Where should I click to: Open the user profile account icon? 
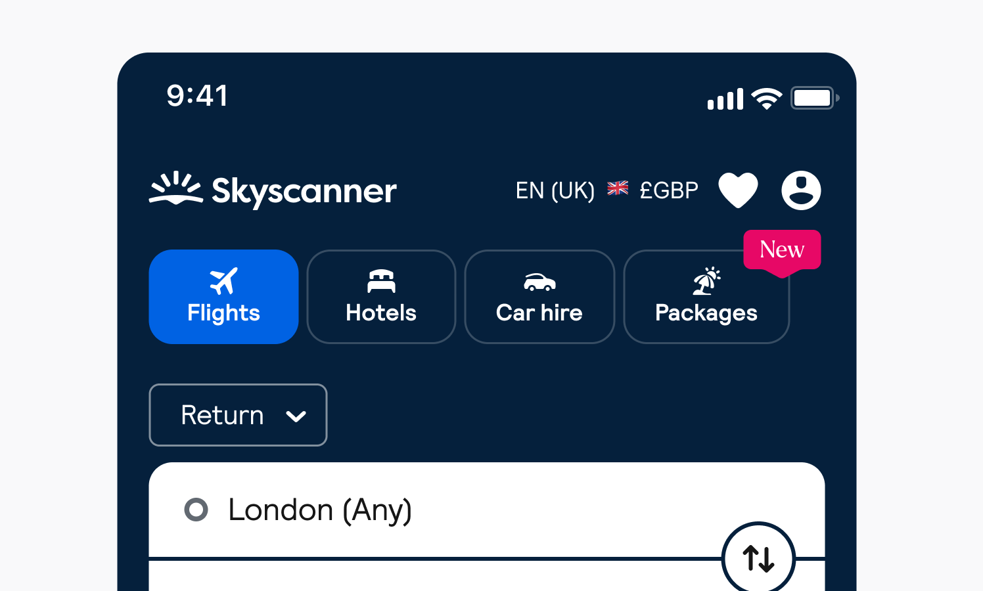tap(801, 190)
